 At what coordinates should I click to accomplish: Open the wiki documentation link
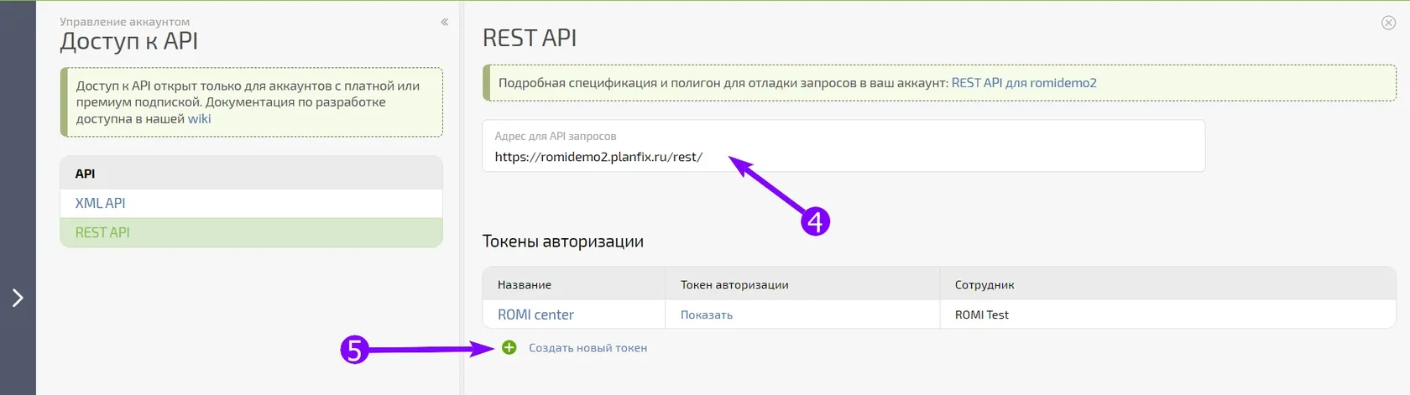pyautogui.click(x=199, y=119)
